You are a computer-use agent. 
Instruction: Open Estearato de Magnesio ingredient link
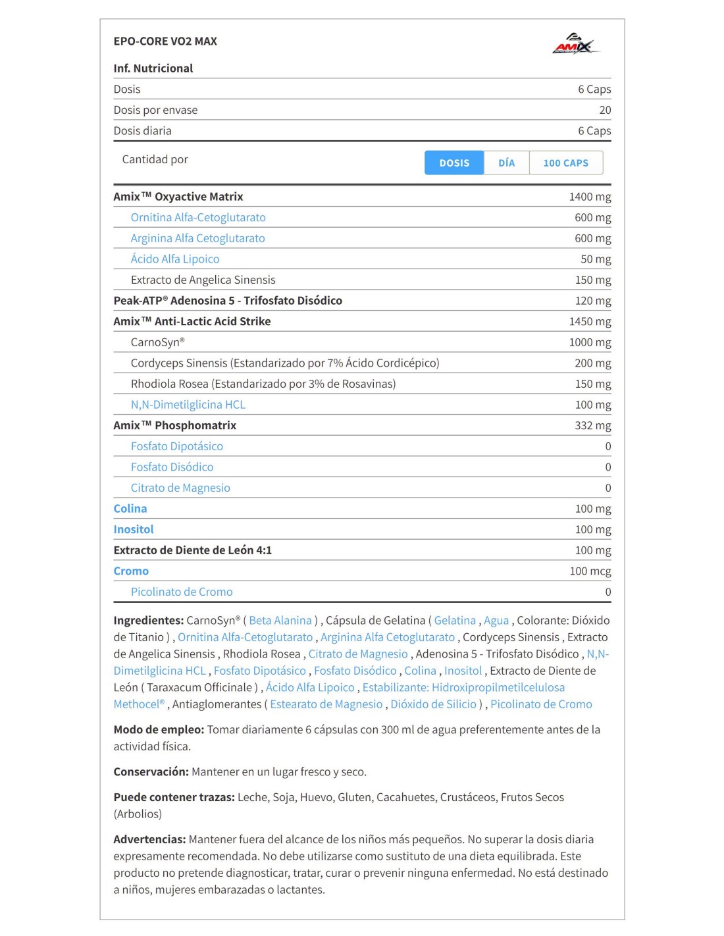pos(326,704)
